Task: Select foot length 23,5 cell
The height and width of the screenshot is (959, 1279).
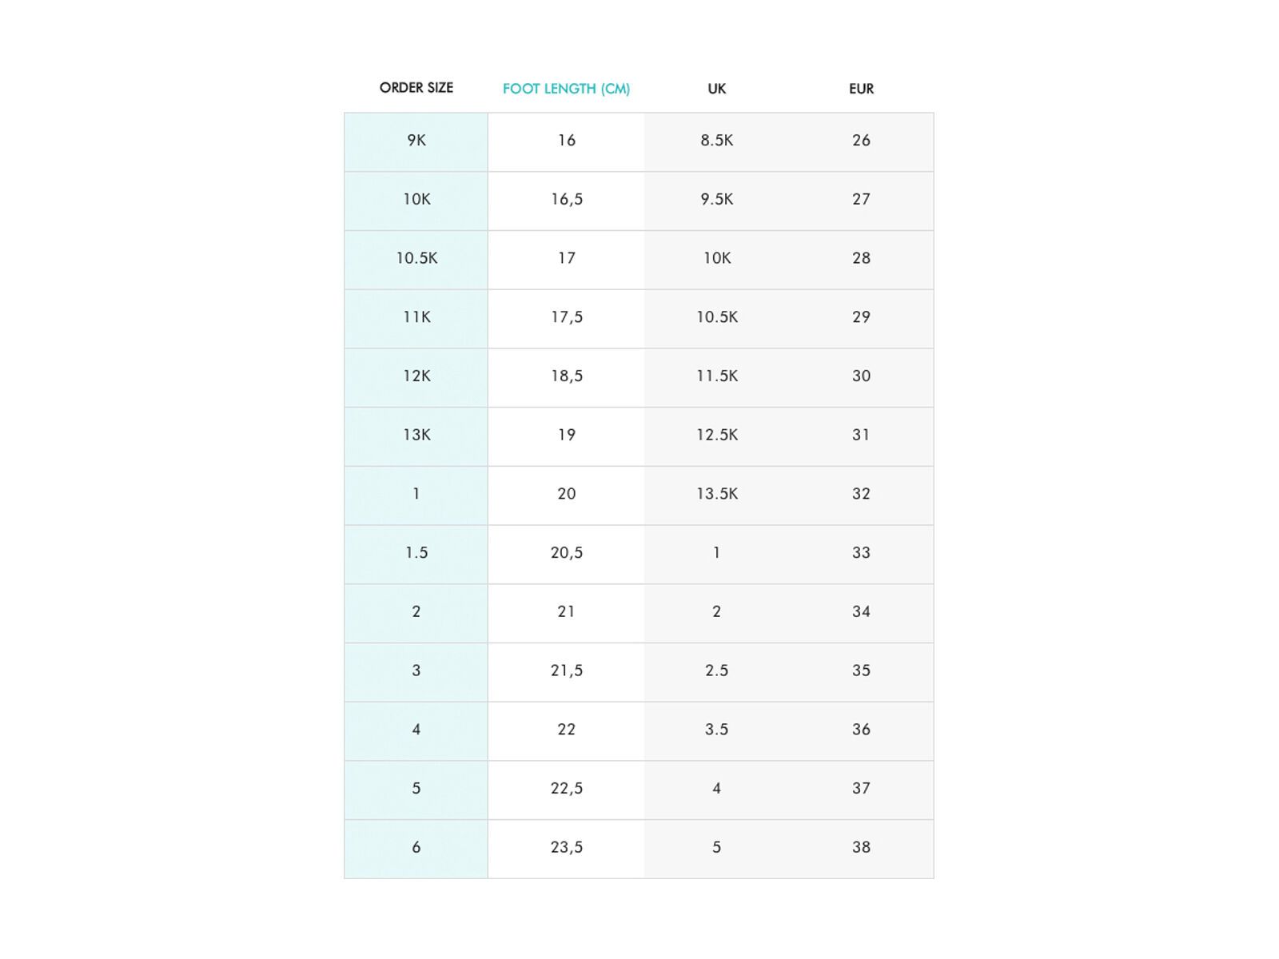Action: pos(566,847)
